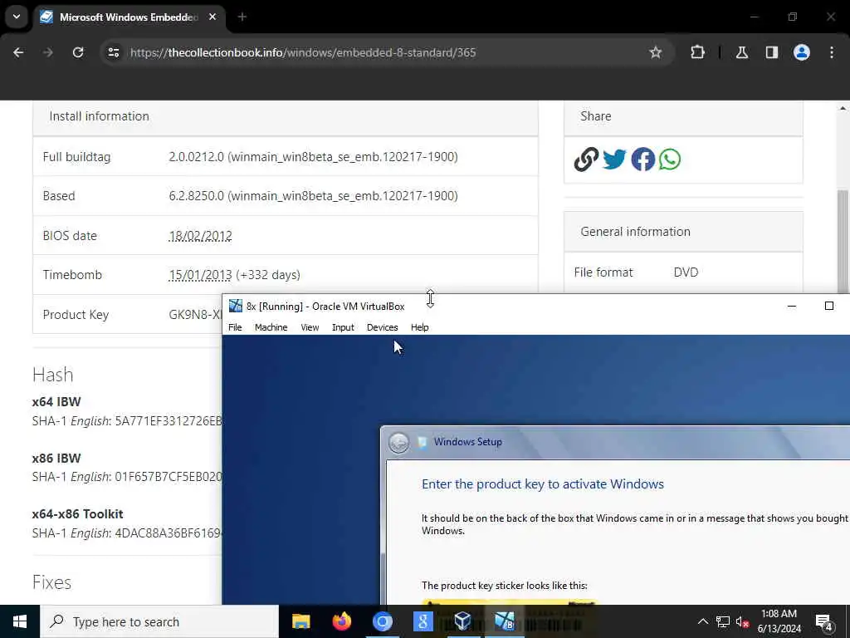Open the tab search dropdown arrow
Screen dimensions: 850x638
(17, 17)
